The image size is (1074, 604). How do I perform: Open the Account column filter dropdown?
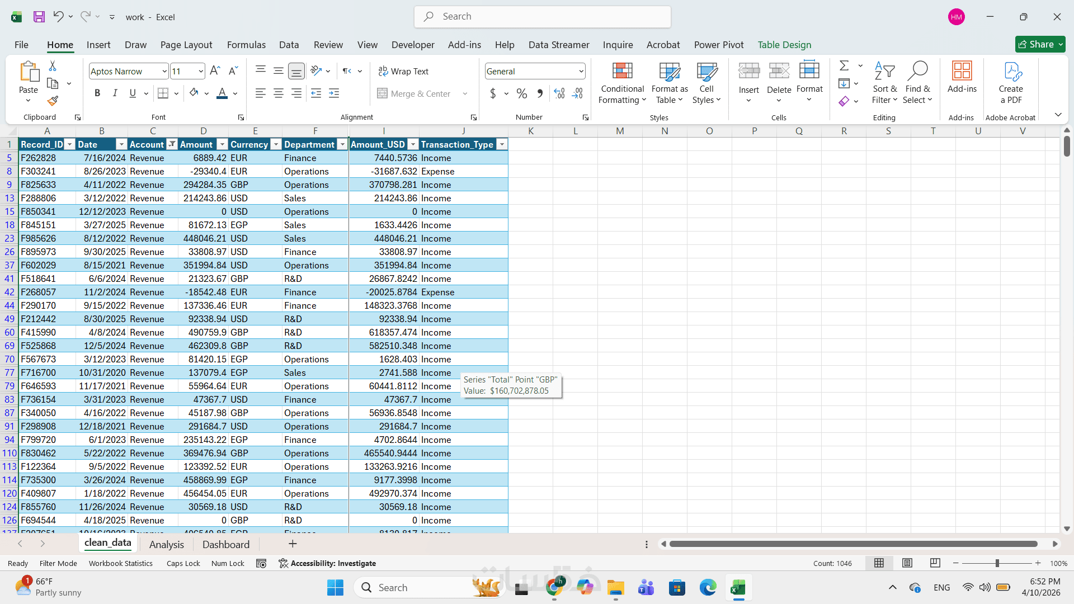[x=172, y=144]
